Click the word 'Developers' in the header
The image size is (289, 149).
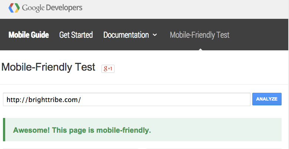(x=64, y=8)
